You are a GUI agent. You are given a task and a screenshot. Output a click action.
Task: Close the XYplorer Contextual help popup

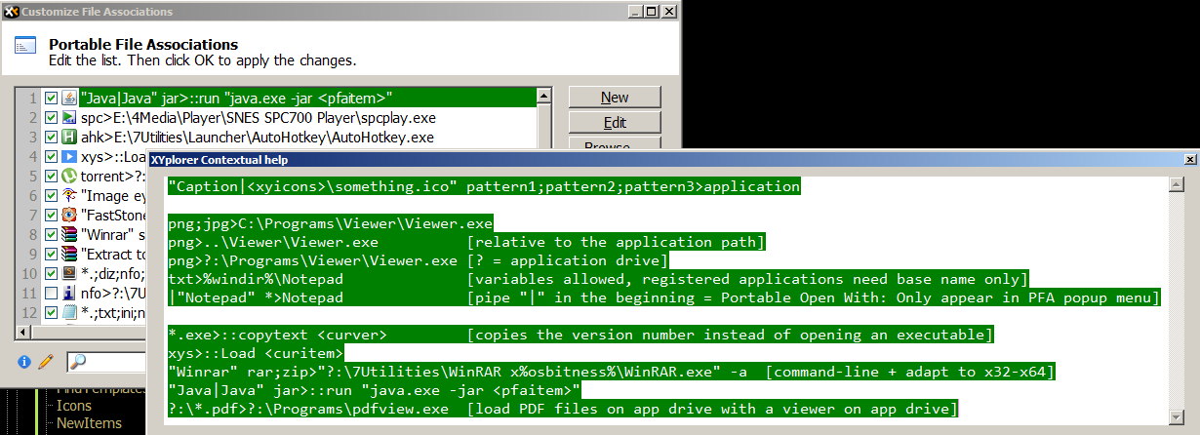1189,159
